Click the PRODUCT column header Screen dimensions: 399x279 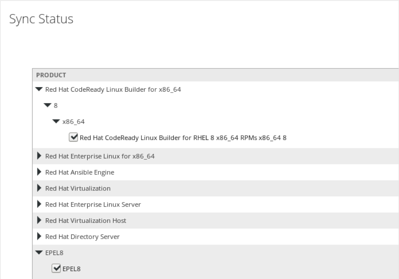click(x=51, y=75)
